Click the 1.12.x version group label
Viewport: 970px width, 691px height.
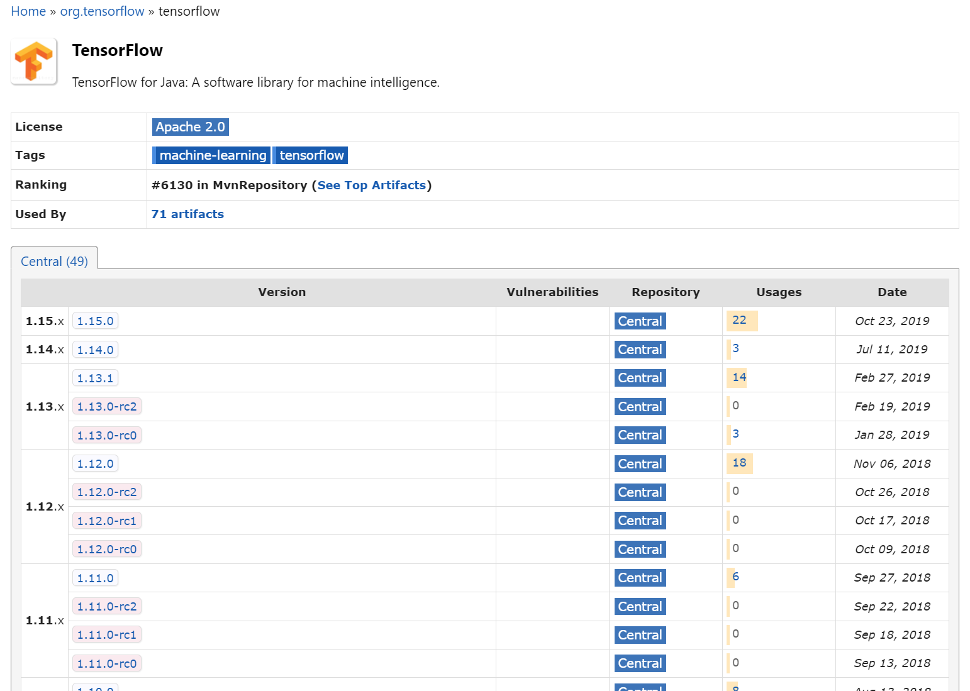coord(45,507)
